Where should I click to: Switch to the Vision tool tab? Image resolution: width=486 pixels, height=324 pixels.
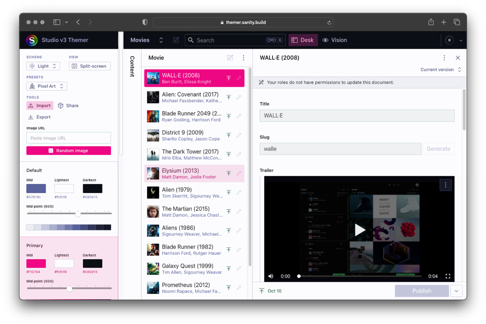(x=335, y=40)
